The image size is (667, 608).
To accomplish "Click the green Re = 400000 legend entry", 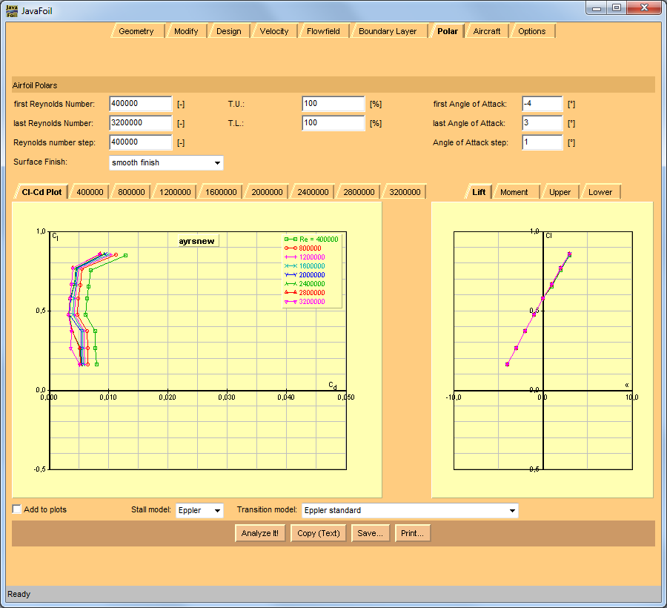I will [313, 239].
